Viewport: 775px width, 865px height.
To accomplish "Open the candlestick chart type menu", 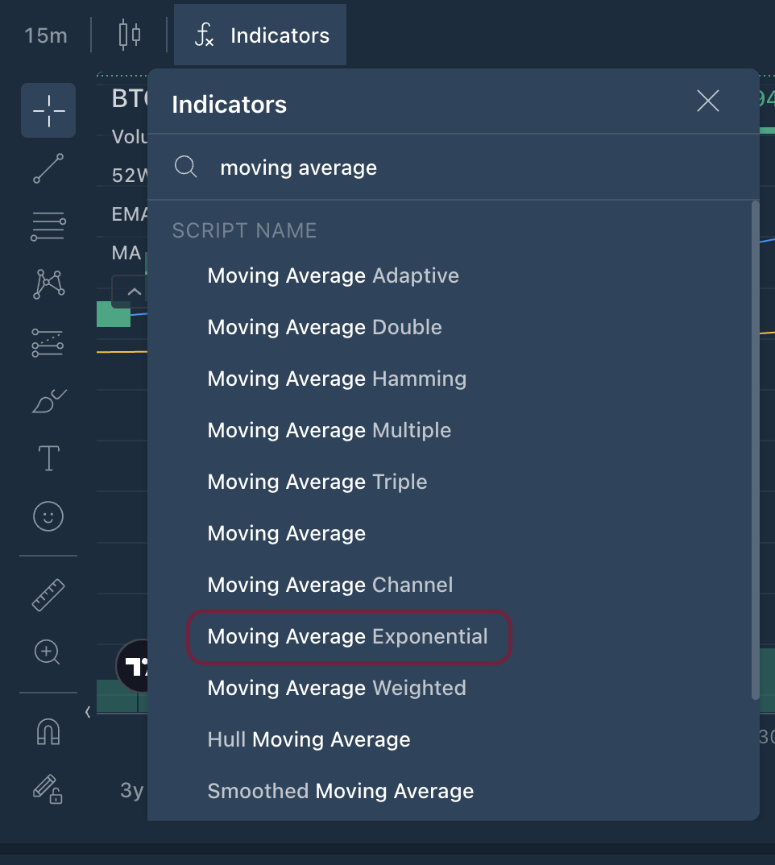I will point(129,35).
